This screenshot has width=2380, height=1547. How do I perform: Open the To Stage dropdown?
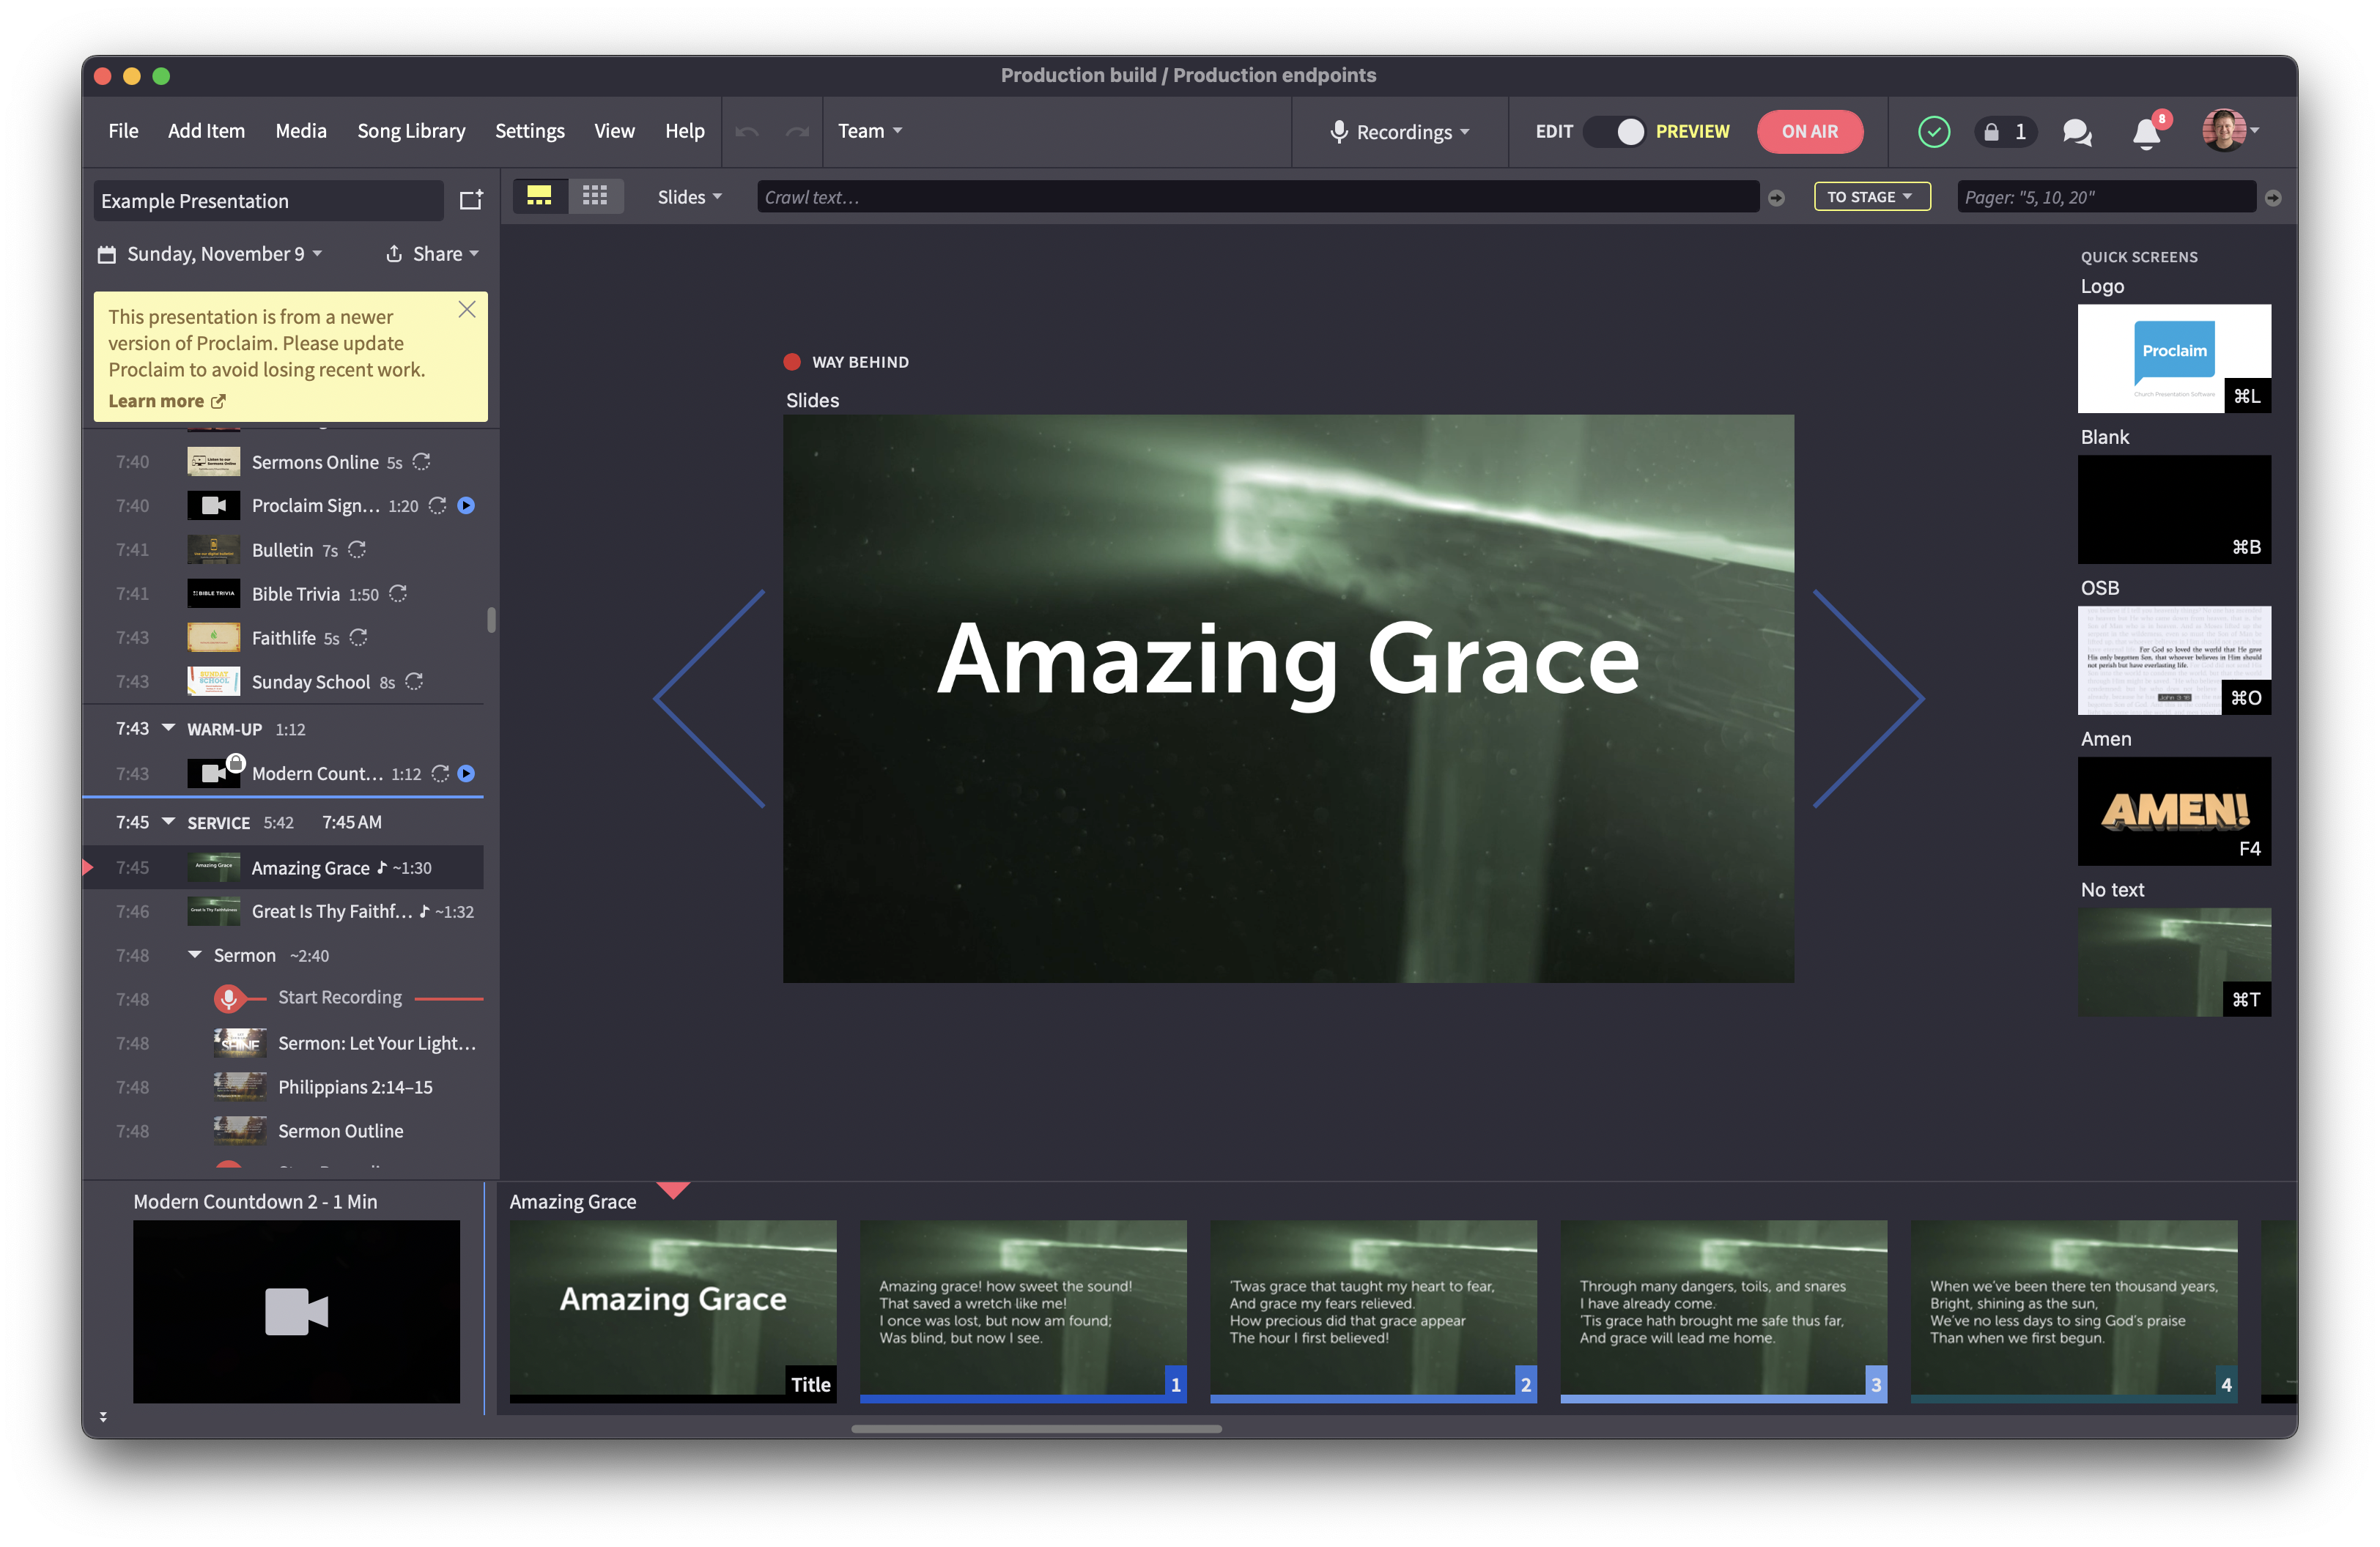coord(1870,197)
